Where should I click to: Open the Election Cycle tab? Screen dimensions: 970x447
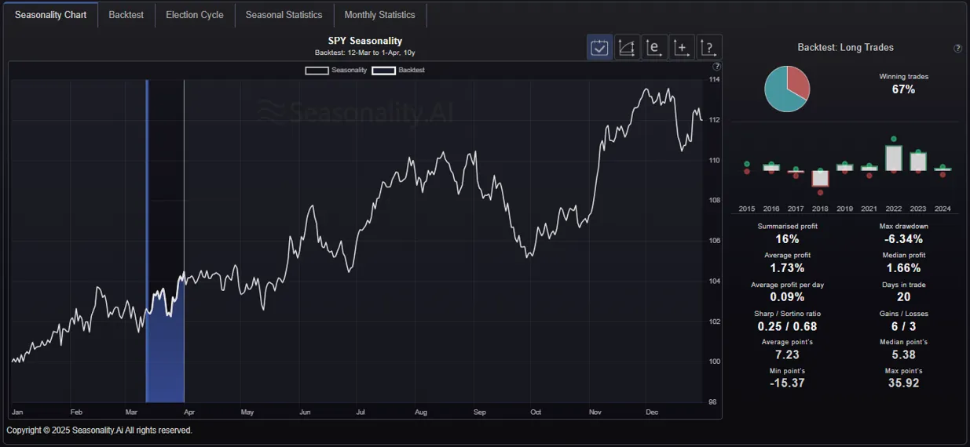(195, 15)
